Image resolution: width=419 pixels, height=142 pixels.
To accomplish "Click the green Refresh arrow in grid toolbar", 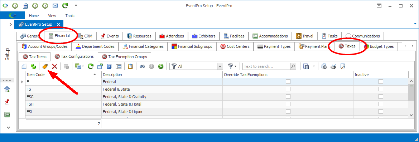I will pos(91,66).
